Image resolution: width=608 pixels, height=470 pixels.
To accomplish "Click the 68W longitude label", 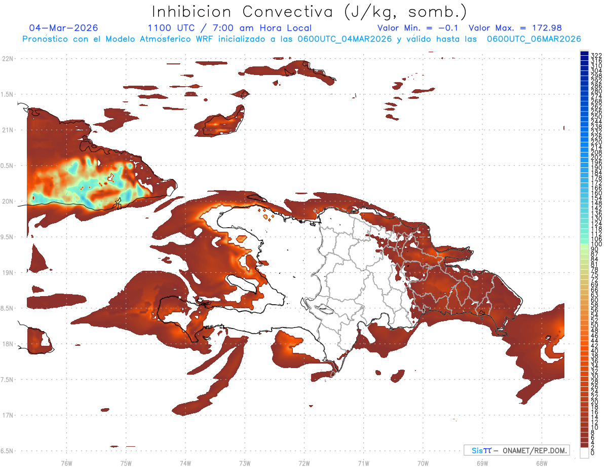I will click(542, 463).
